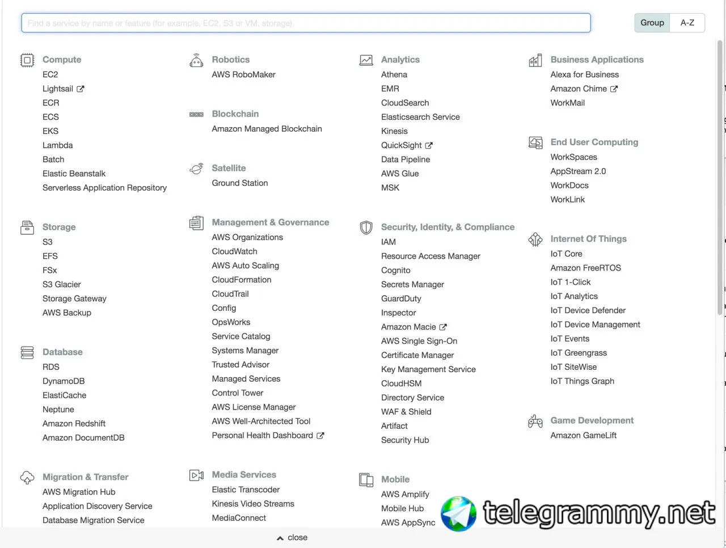Click the external link icon beside QuickSight
This screenshot has height=548, width=726.
[429, 146]
